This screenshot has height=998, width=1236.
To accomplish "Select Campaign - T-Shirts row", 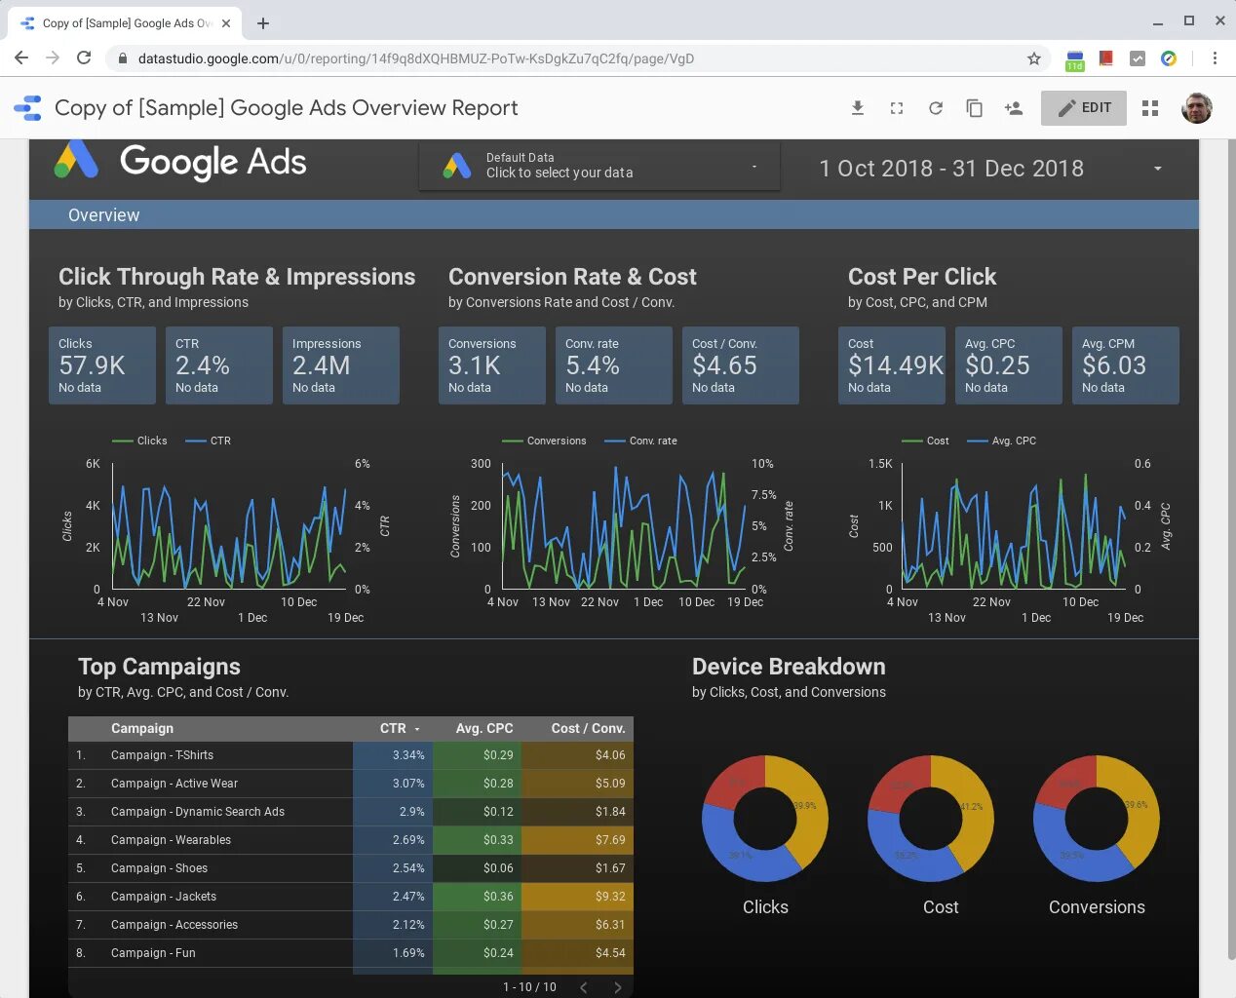I will (351, 755).
